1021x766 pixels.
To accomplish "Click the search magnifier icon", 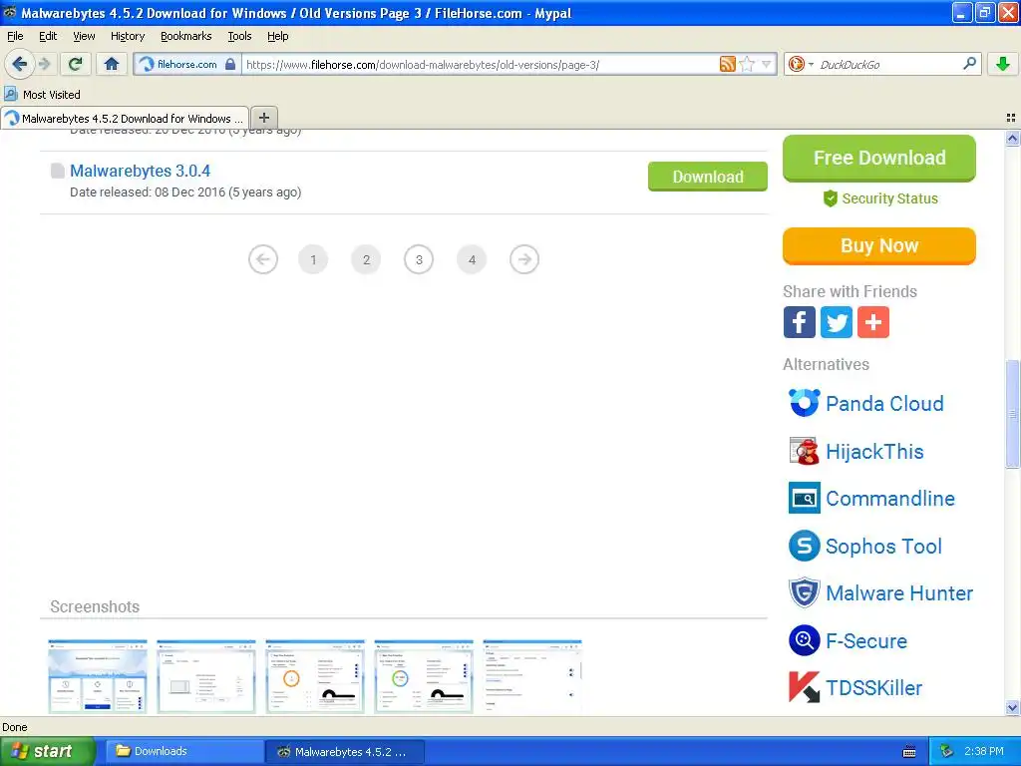I will (969, 64).
